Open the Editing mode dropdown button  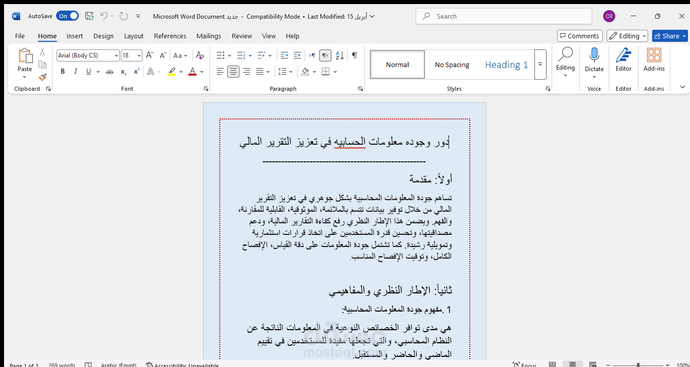click(627, 36)
